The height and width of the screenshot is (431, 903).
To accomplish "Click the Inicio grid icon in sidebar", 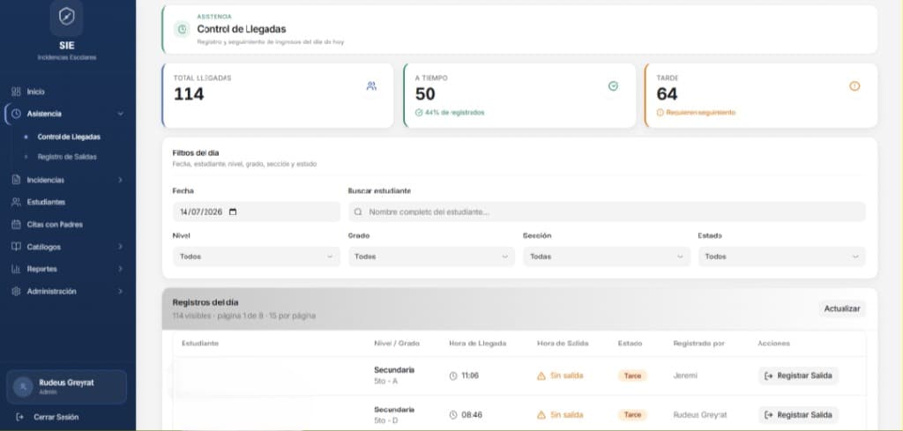I will point(16,92).
